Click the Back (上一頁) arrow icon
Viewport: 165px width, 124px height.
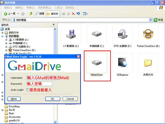click(x=5, y=14)
